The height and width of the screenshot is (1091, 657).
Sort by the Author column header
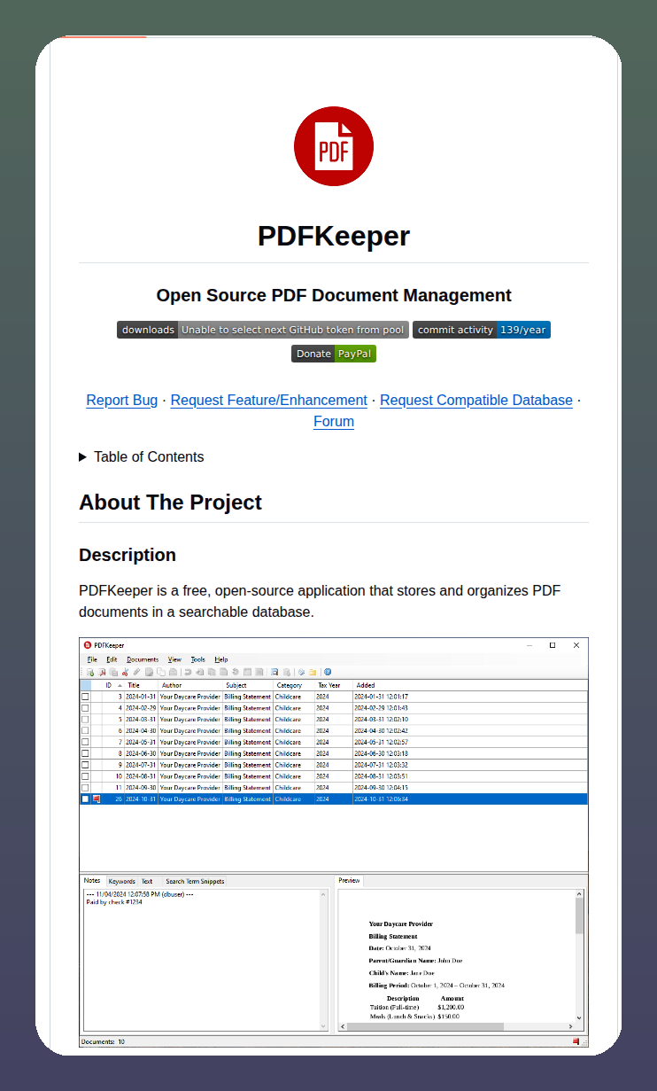tap(190, 685)
